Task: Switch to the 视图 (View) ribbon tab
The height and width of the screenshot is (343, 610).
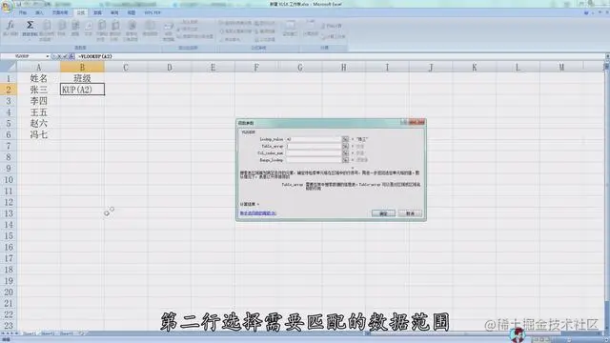Action: point(132,12)
